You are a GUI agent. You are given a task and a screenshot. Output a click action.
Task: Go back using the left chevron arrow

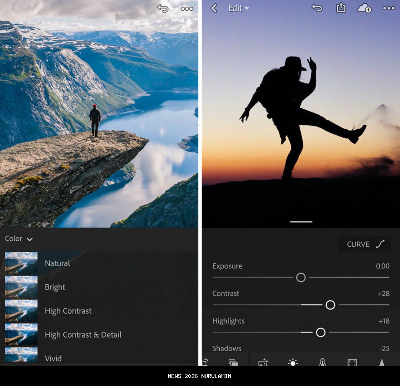214,8
